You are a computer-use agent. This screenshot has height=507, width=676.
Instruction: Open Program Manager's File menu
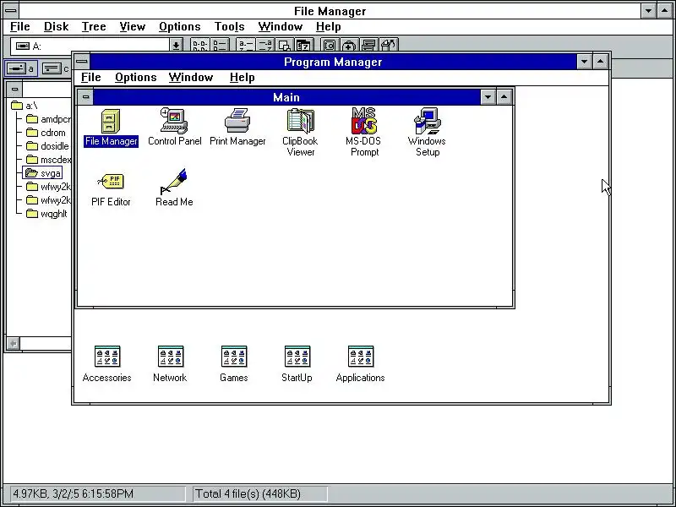(91, 78)
